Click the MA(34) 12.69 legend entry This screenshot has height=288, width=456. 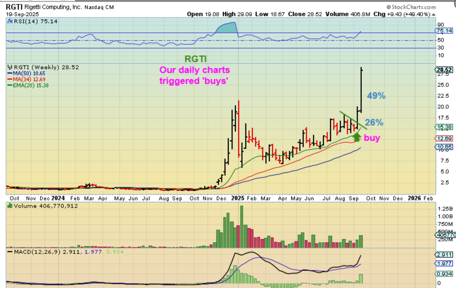26,79
